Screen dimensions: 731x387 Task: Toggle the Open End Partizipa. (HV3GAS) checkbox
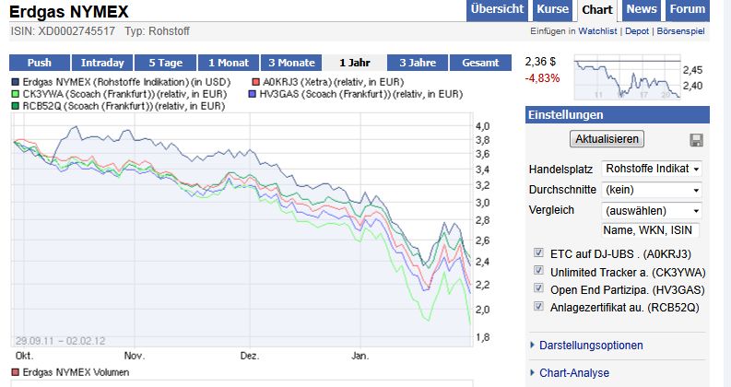[538, 288]
